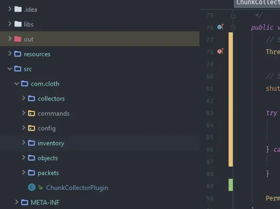The width and height of the screenshot is (280, 209).
Task: Select the META-INF folder label
Action: pos(45,203)
